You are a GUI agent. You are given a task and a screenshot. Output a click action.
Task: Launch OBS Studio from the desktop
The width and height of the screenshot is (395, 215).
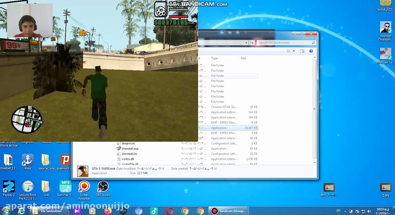click(103, 189)
